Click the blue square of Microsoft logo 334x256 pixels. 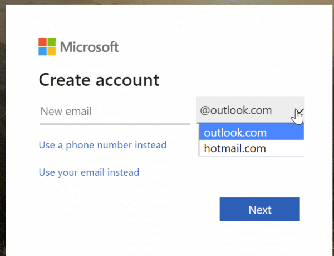point(42,51)
